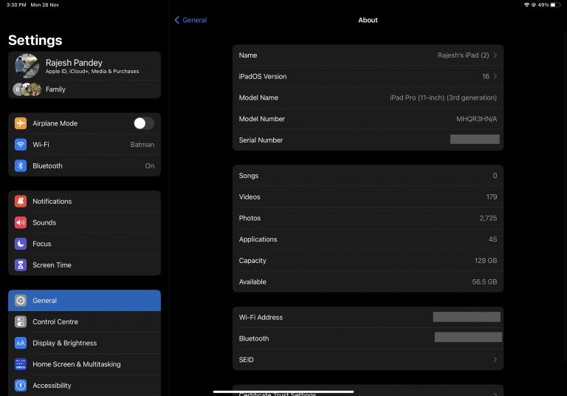Open Screen Time settings
Screen dimensions: 567x396
(x=85, y=265)
